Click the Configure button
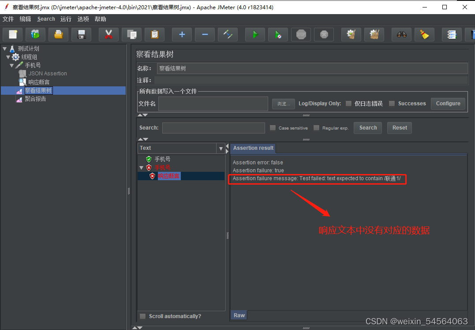The height and width of the screenshot is (330, 475). pos(448,104)
